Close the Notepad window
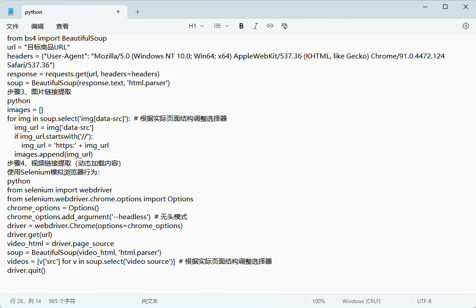The image size is (476, 308). (x=466, y=7)
